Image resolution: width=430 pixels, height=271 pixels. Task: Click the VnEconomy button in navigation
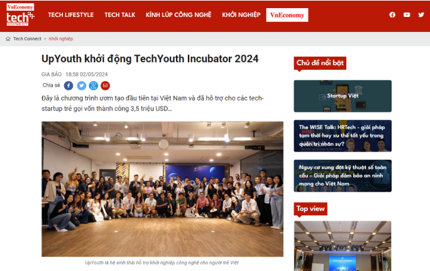point(287,15)
